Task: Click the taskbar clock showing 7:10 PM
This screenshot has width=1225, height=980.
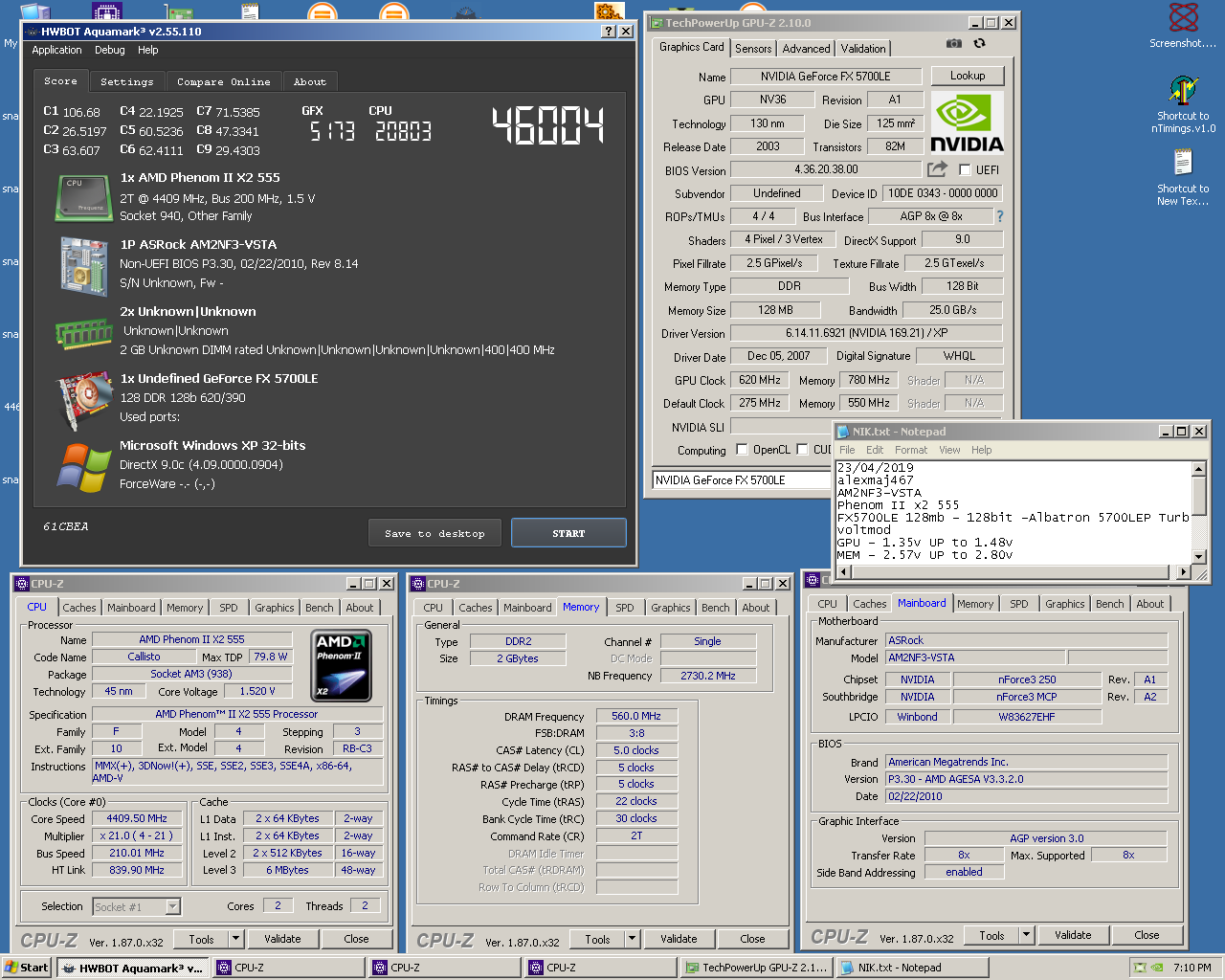Action: pos(1192,968)
